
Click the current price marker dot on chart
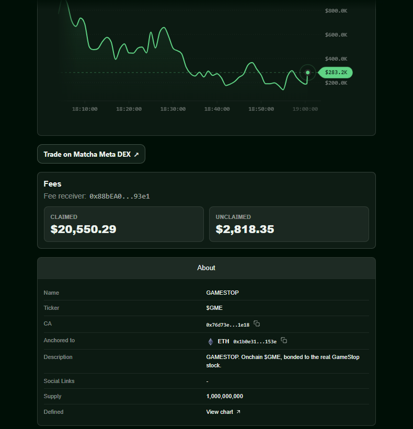point(307,73)
